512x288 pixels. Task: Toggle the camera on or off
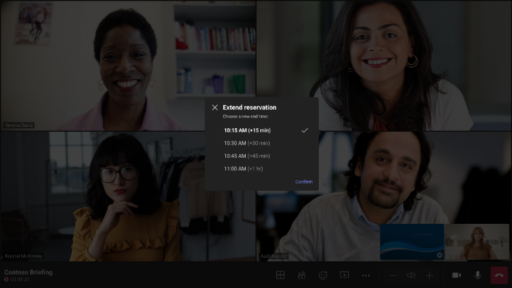pyautogui.click(x=457, y=275)
